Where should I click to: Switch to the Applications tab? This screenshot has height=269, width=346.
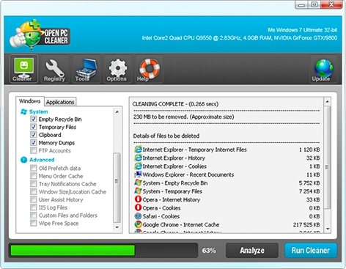click(x=60, y=102)
